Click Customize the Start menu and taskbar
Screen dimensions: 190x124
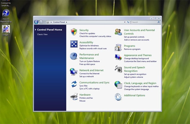pos(140,61)
